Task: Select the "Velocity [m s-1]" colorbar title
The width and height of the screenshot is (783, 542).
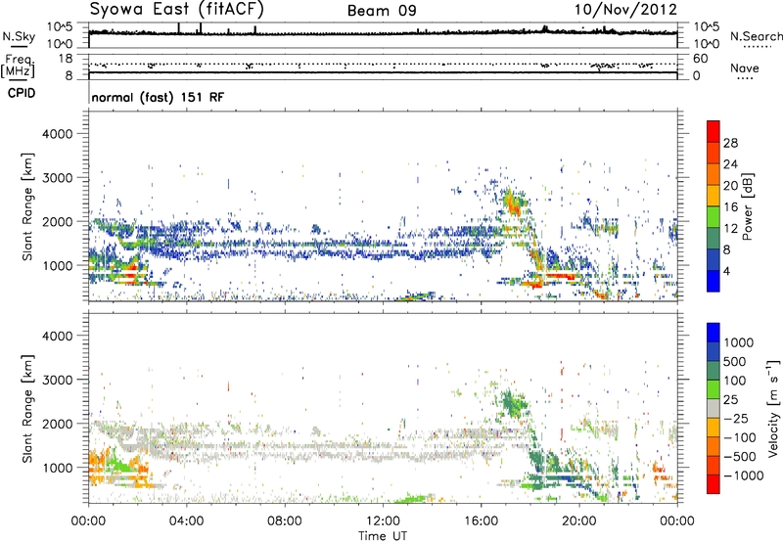Action: [x=773, y=408]
